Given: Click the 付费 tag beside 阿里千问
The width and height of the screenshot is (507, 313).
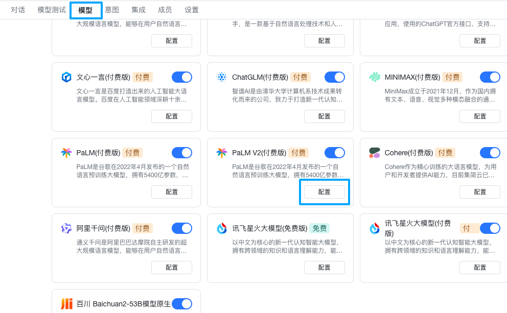Looking at the screenshot, I should click(x=142, y=228).
